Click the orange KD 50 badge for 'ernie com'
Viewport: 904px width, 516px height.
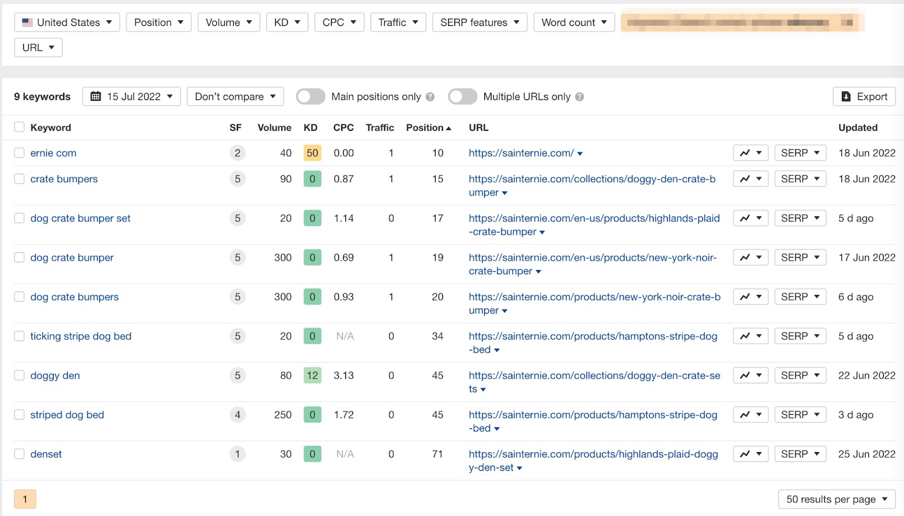pos(312,153)
